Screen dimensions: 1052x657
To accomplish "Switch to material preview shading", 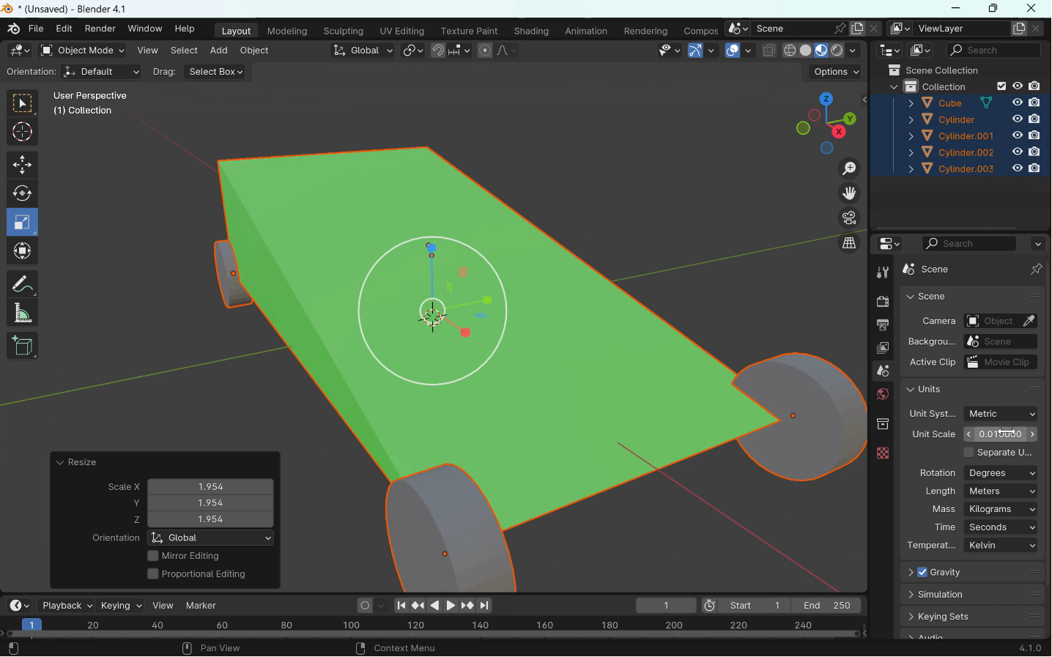I will click(822, 51).
